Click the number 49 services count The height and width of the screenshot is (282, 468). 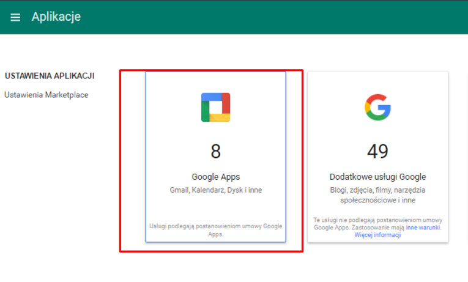(377, 151)
